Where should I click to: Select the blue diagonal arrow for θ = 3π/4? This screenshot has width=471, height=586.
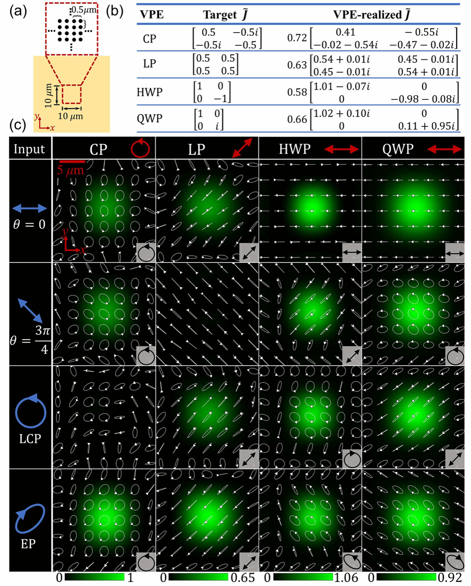(29, 312)
